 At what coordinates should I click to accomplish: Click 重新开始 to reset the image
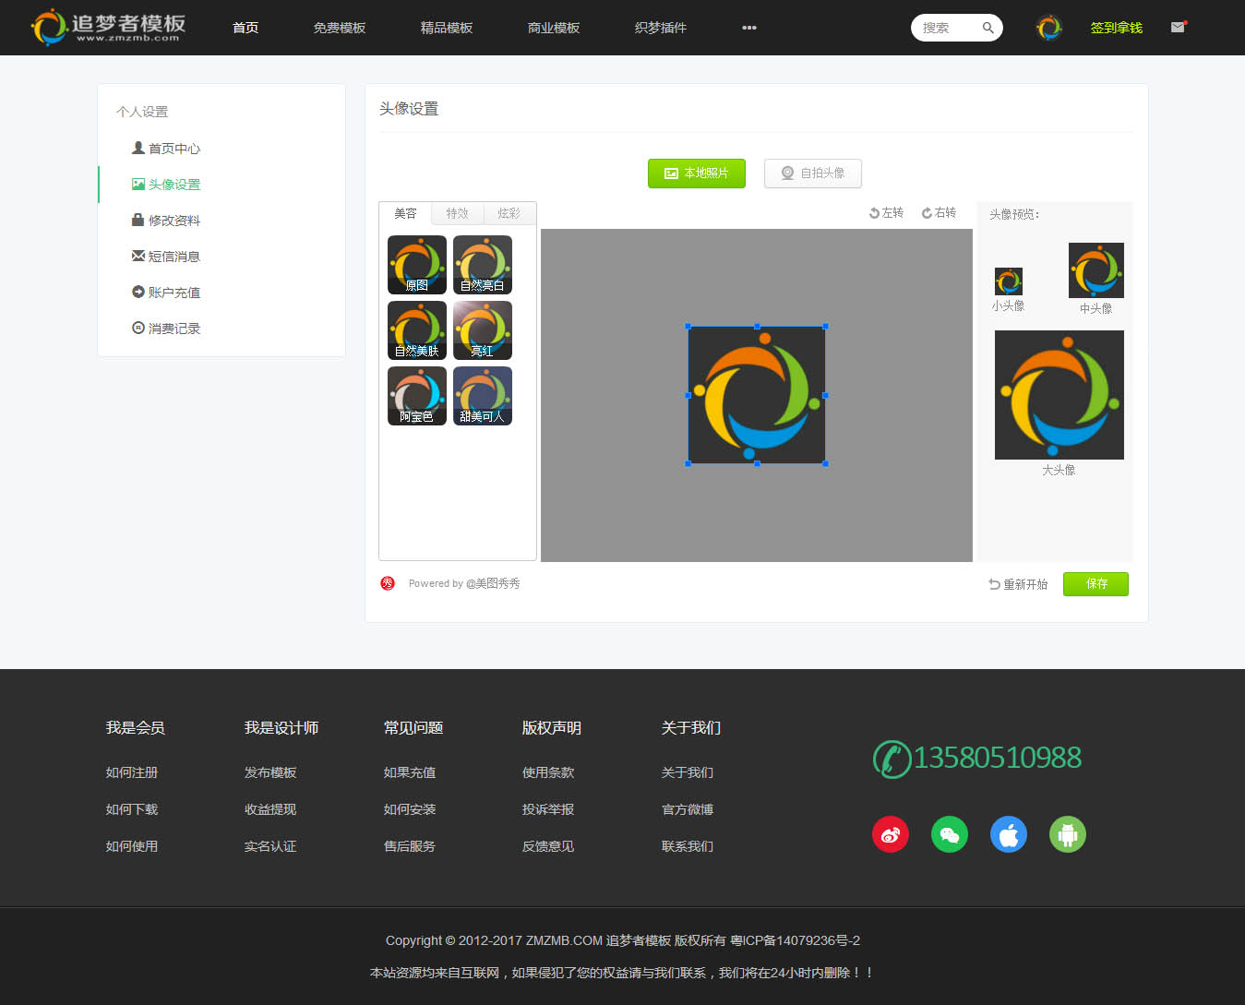coord(1018,584)
